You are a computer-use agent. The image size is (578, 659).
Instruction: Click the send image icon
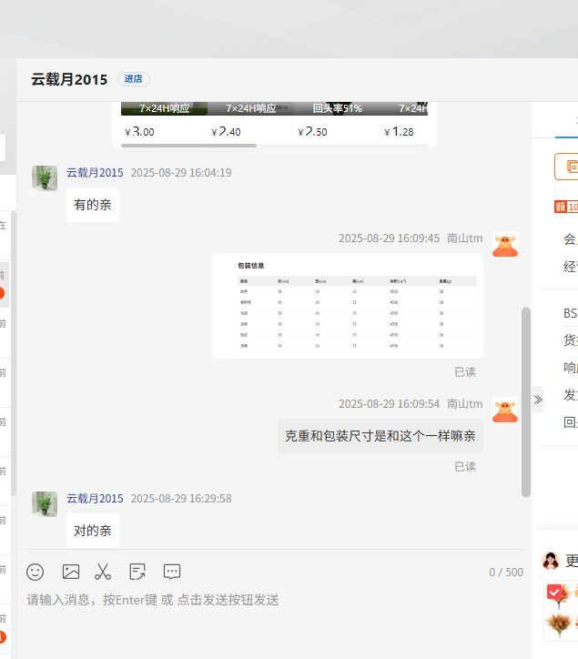71,572
